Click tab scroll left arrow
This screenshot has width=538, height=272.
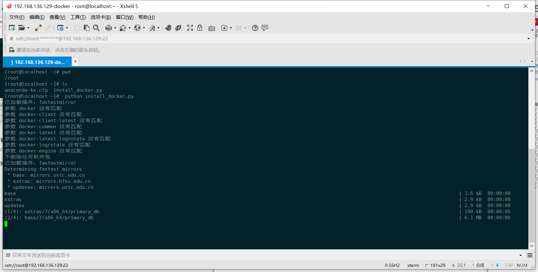click(520, 61)
